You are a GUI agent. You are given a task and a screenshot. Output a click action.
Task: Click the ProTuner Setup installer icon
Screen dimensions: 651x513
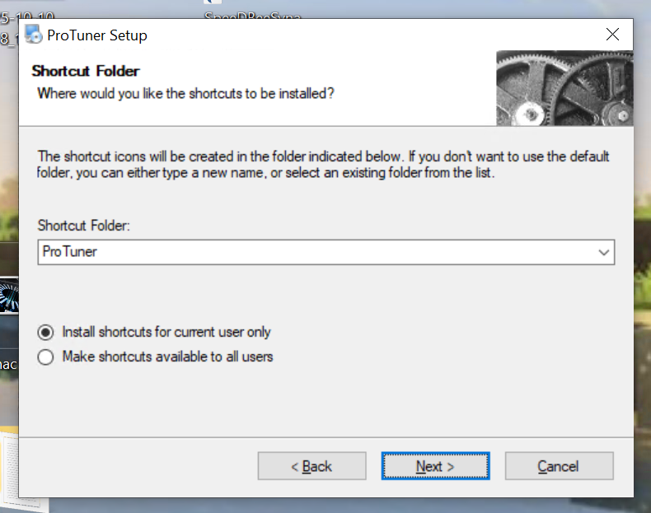(x=34, y=35)
